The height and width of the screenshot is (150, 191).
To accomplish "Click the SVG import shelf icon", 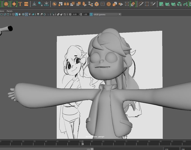I will pos(26,4).
